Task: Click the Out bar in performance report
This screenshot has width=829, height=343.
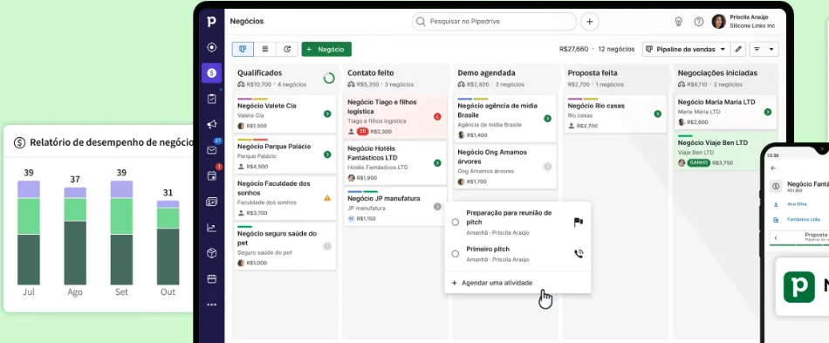Action: coord(168,243)
